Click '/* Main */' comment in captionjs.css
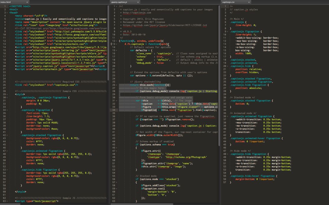Screen dimensions: 329x205 click(237, 19)
